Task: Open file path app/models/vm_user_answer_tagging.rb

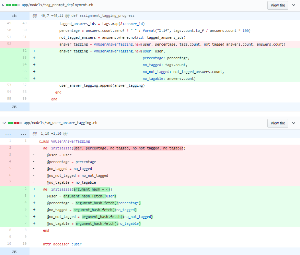Action: [60, 123]
